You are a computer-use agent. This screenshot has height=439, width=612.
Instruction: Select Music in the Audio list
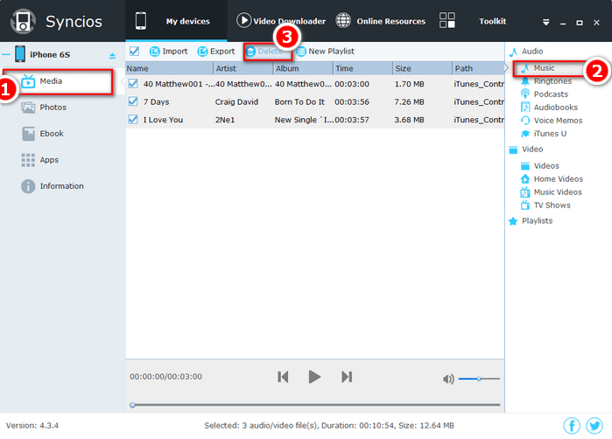(544, 68)
